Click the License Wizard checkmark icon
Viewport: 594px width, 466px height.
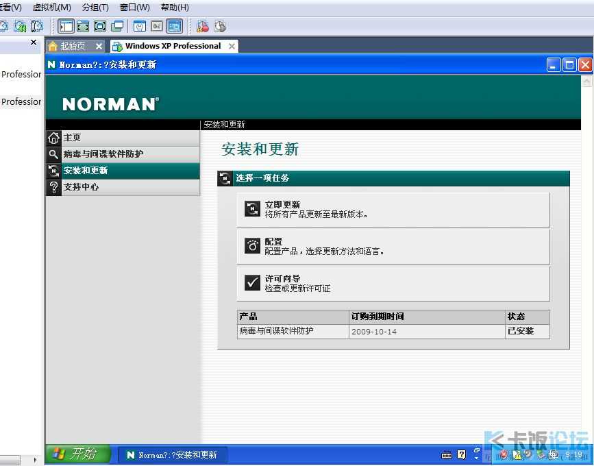click(x=252, y=283)
